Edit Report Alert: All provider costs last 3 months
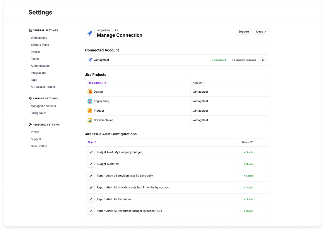 91,188
